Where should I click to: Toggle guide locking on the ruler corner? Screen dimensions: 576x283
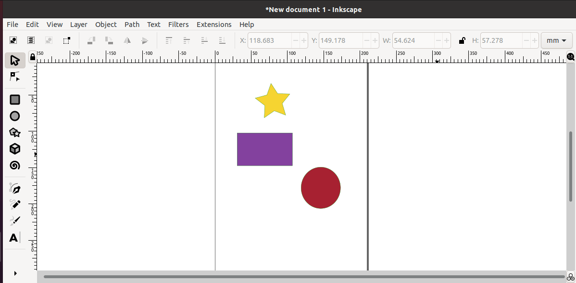tap(32, 57)
